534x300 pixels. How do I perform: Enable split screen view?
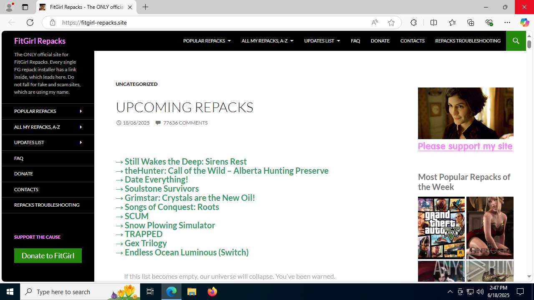click(433, 22)
